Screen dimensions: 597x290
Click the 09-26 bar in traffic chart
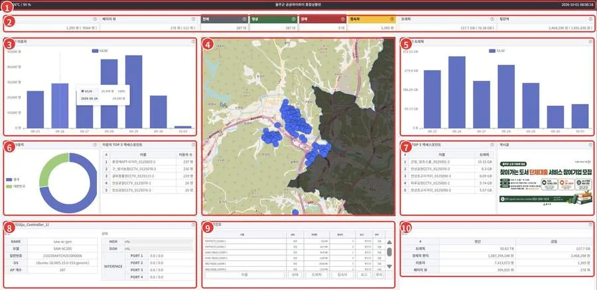(457, 92)
